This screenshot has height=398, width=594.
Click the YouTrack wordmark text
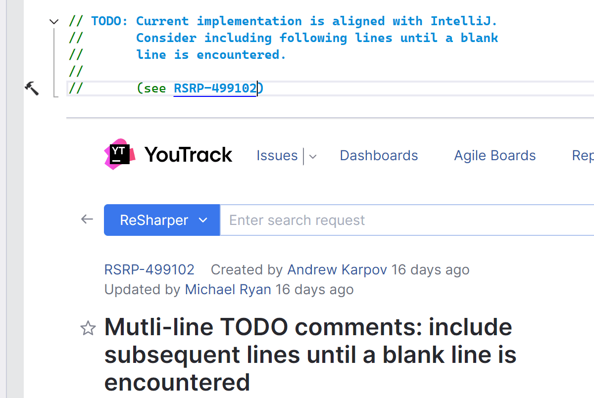coord(188,155)
